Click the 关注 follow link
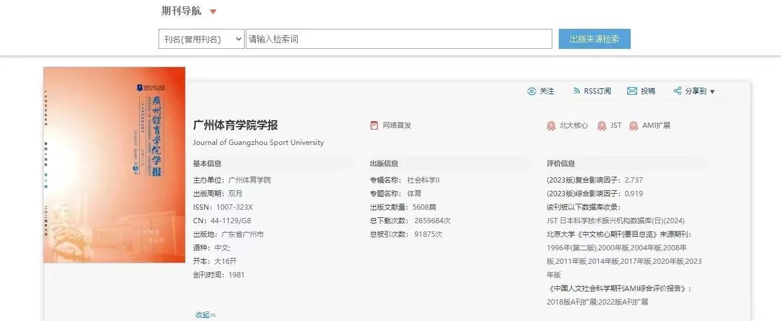This screenshot has height=321, width=781. coord(547,91)
